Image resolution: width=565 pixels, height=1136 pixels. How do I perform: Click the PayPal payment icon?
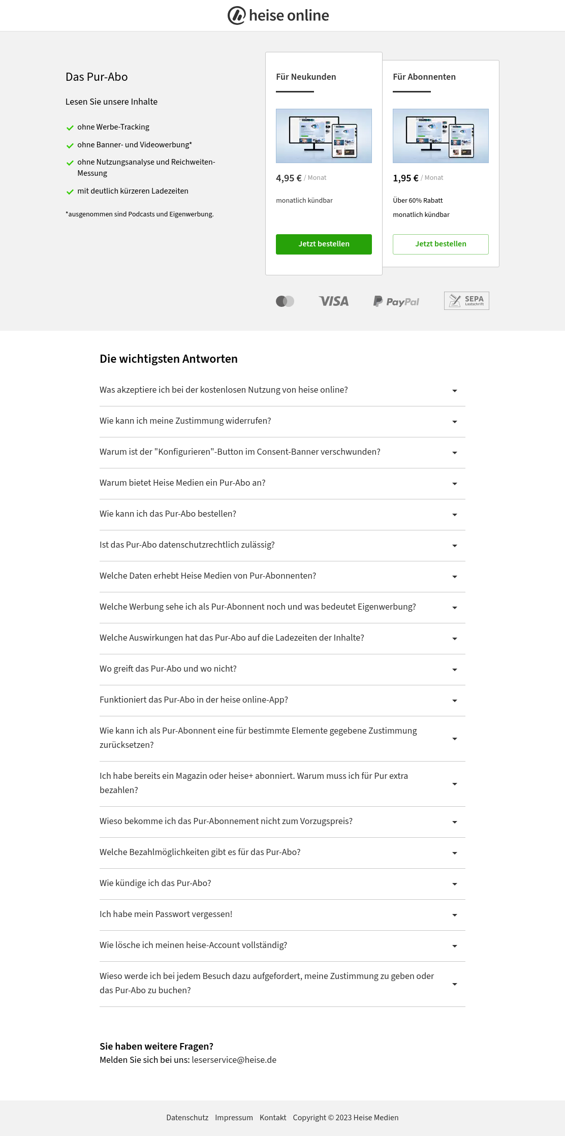tap(396, 301)
